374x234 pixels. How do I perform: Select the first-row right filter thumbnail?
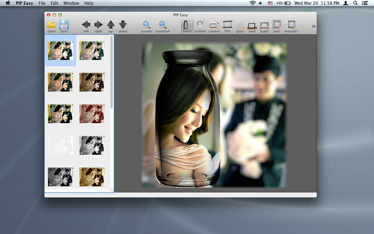[92, 51]
